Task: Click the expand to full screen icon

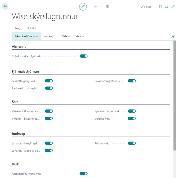Action: point(173,7)
